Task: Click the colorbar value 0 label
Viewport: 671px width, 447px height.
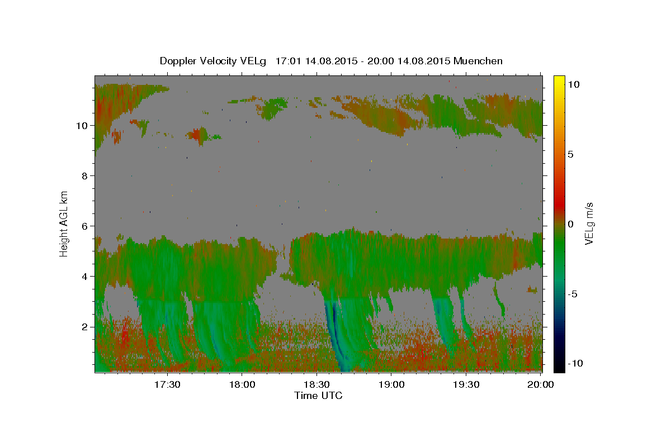Action: 571,224
